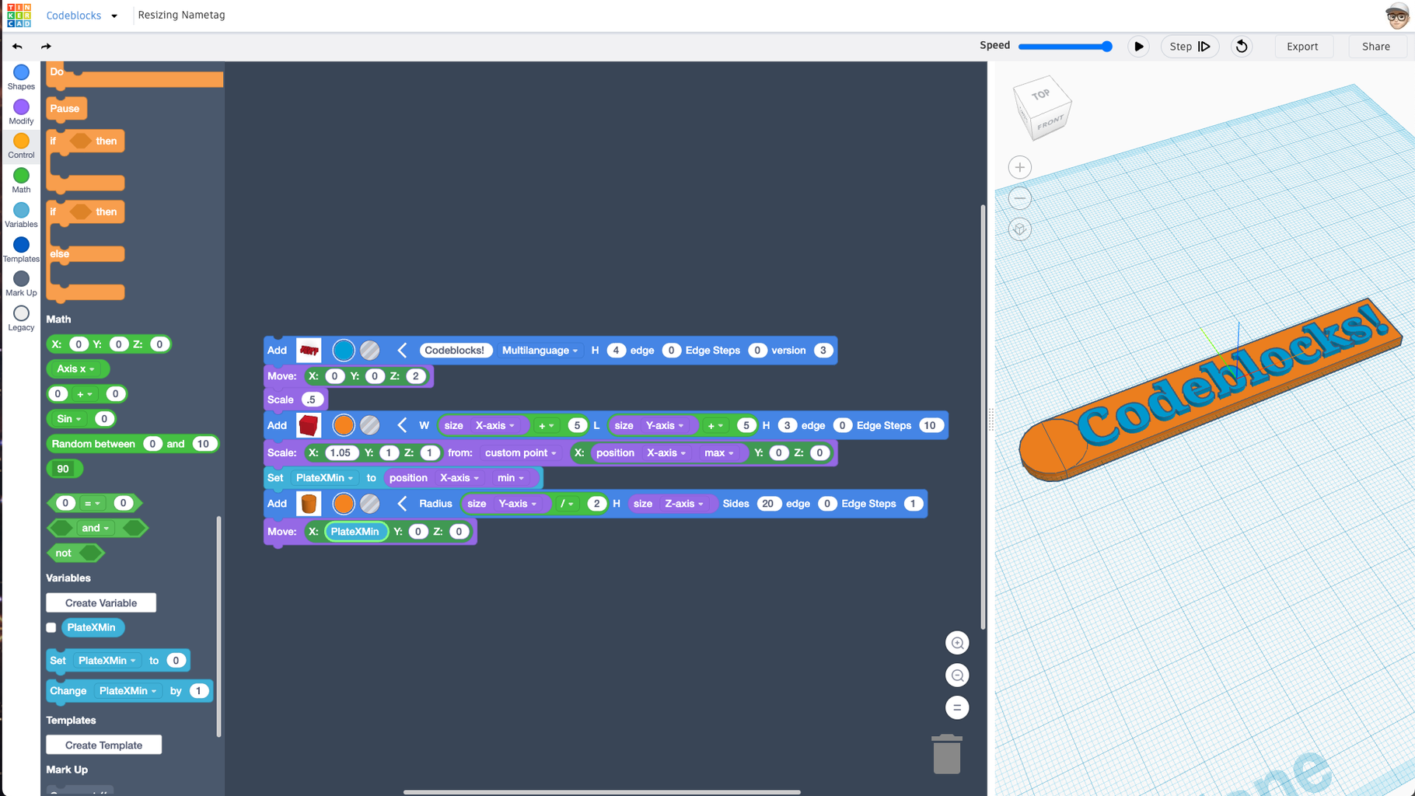Restart the program using the reset icon

[x=1241, y=46]
